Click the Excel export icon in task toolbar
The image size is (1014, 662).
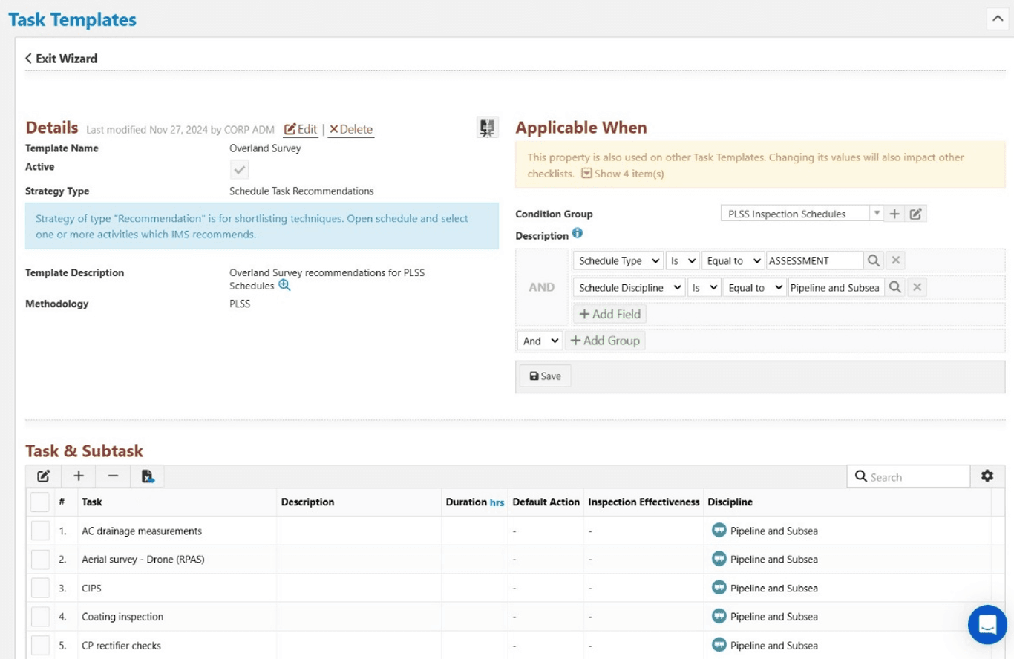pyautogui.click(x=148, y=476)
